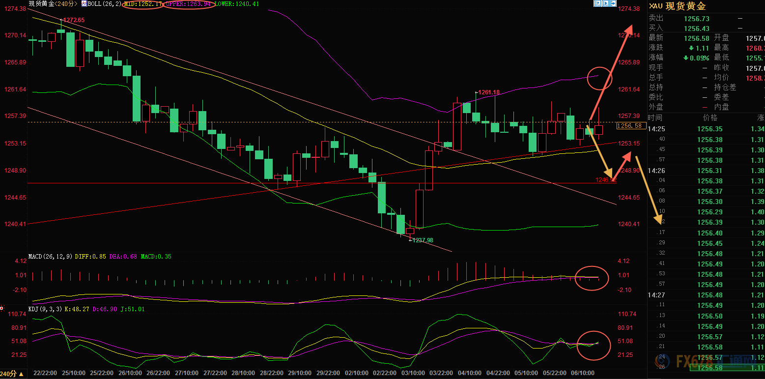Click the middle chart tool icon at top right

point(605,3)
